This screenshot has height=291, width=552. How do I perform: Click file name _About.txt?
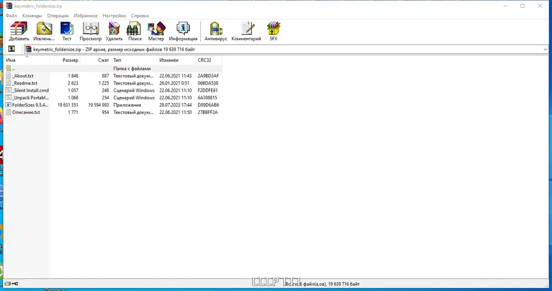click(x=23, y=76)
